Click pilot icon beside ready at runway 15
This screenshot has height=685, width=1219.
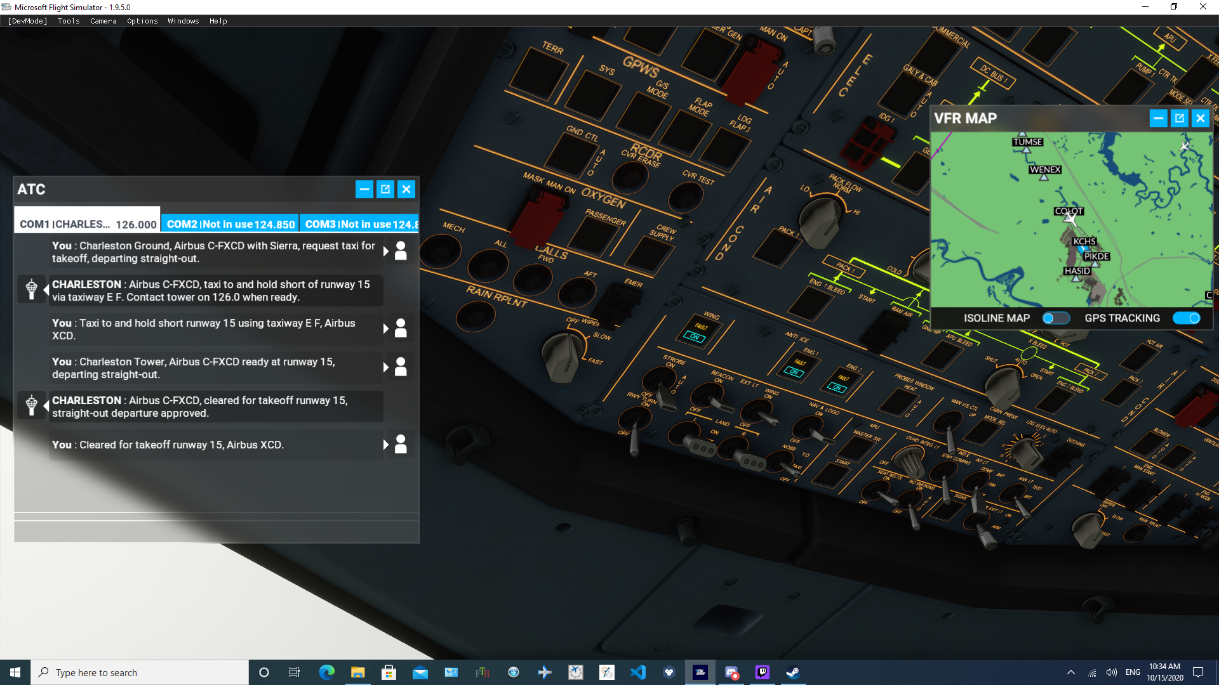[x=401, y=367]
